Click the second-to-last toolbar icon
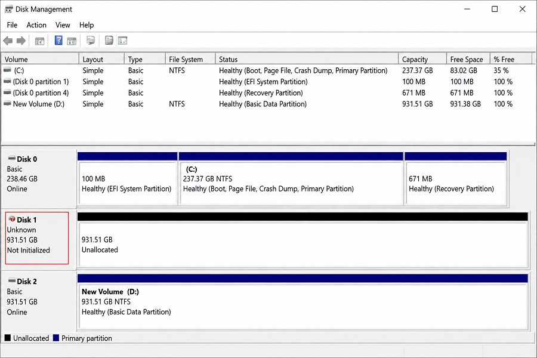 click(109, 41)
